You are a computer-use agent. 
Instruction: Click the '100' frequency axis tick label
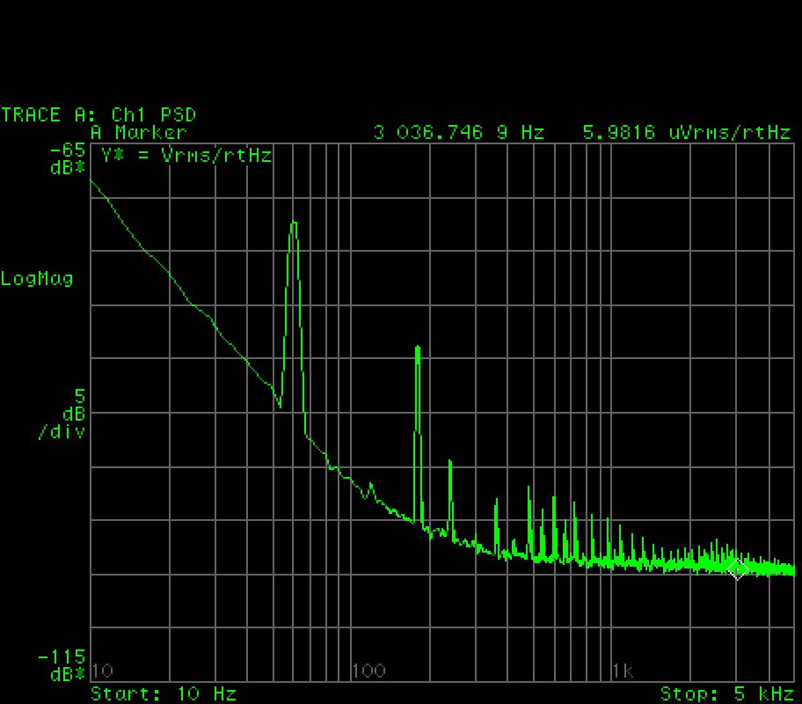pyautogui.click(x=368, y=671)
